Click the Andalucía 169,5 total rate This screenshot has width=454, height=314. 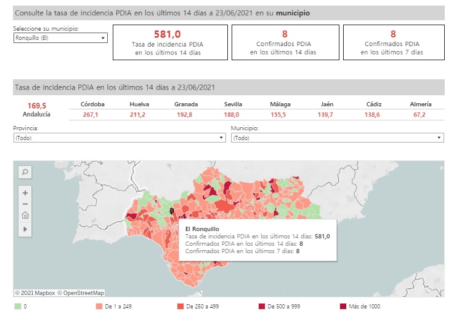tap(36, 106)
